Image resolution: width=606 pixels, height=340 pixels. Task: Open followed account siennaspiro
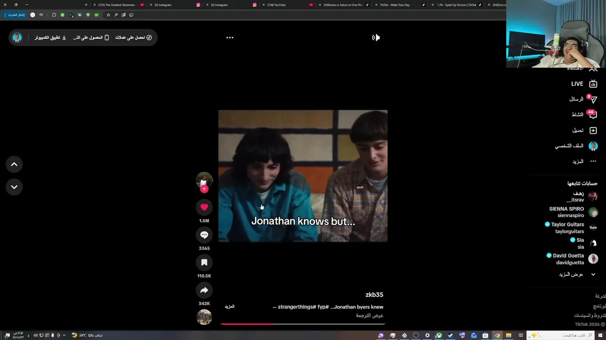tap(573, 212)
